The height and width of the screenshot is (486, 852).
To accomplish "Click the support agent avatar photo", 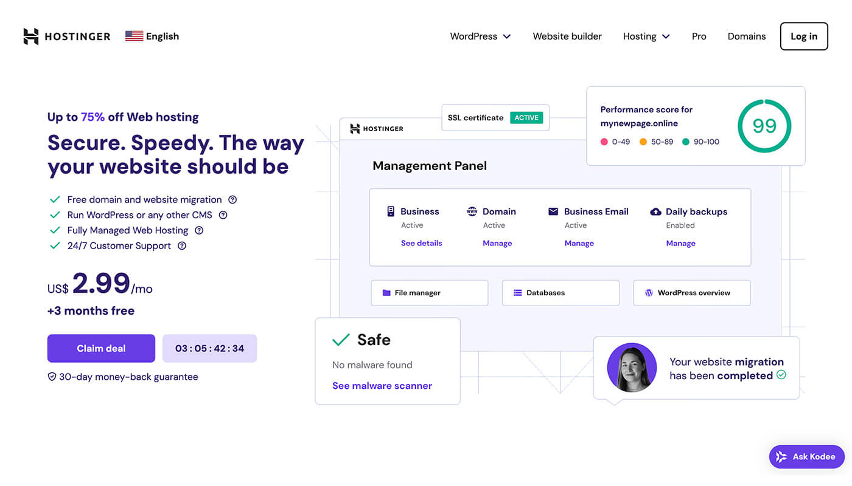I will (632, 368).
